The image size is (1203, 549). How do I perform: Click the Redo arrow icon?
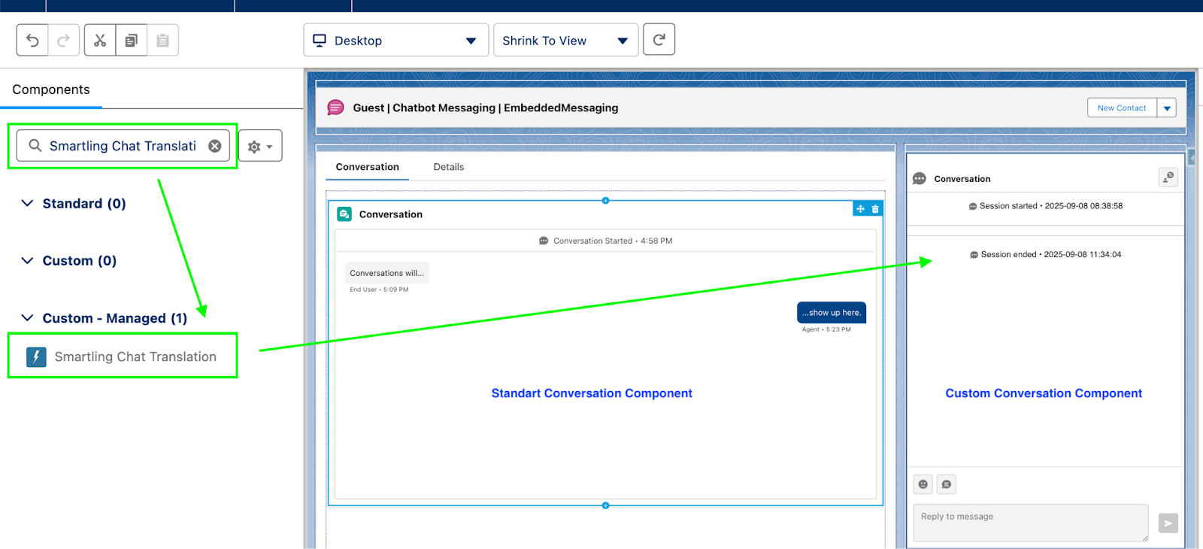tap(64, 41)
